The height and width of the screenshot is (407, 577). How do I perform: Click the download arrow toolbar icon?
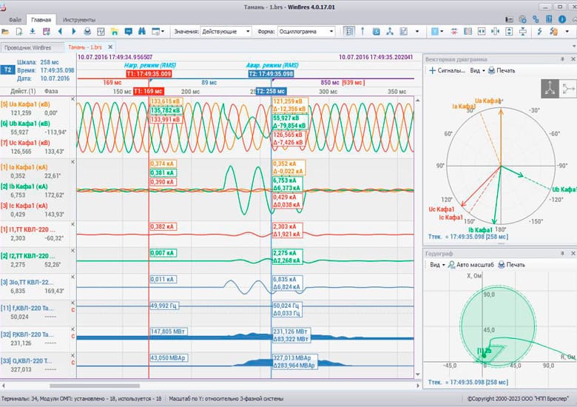[x=33, y=32]
